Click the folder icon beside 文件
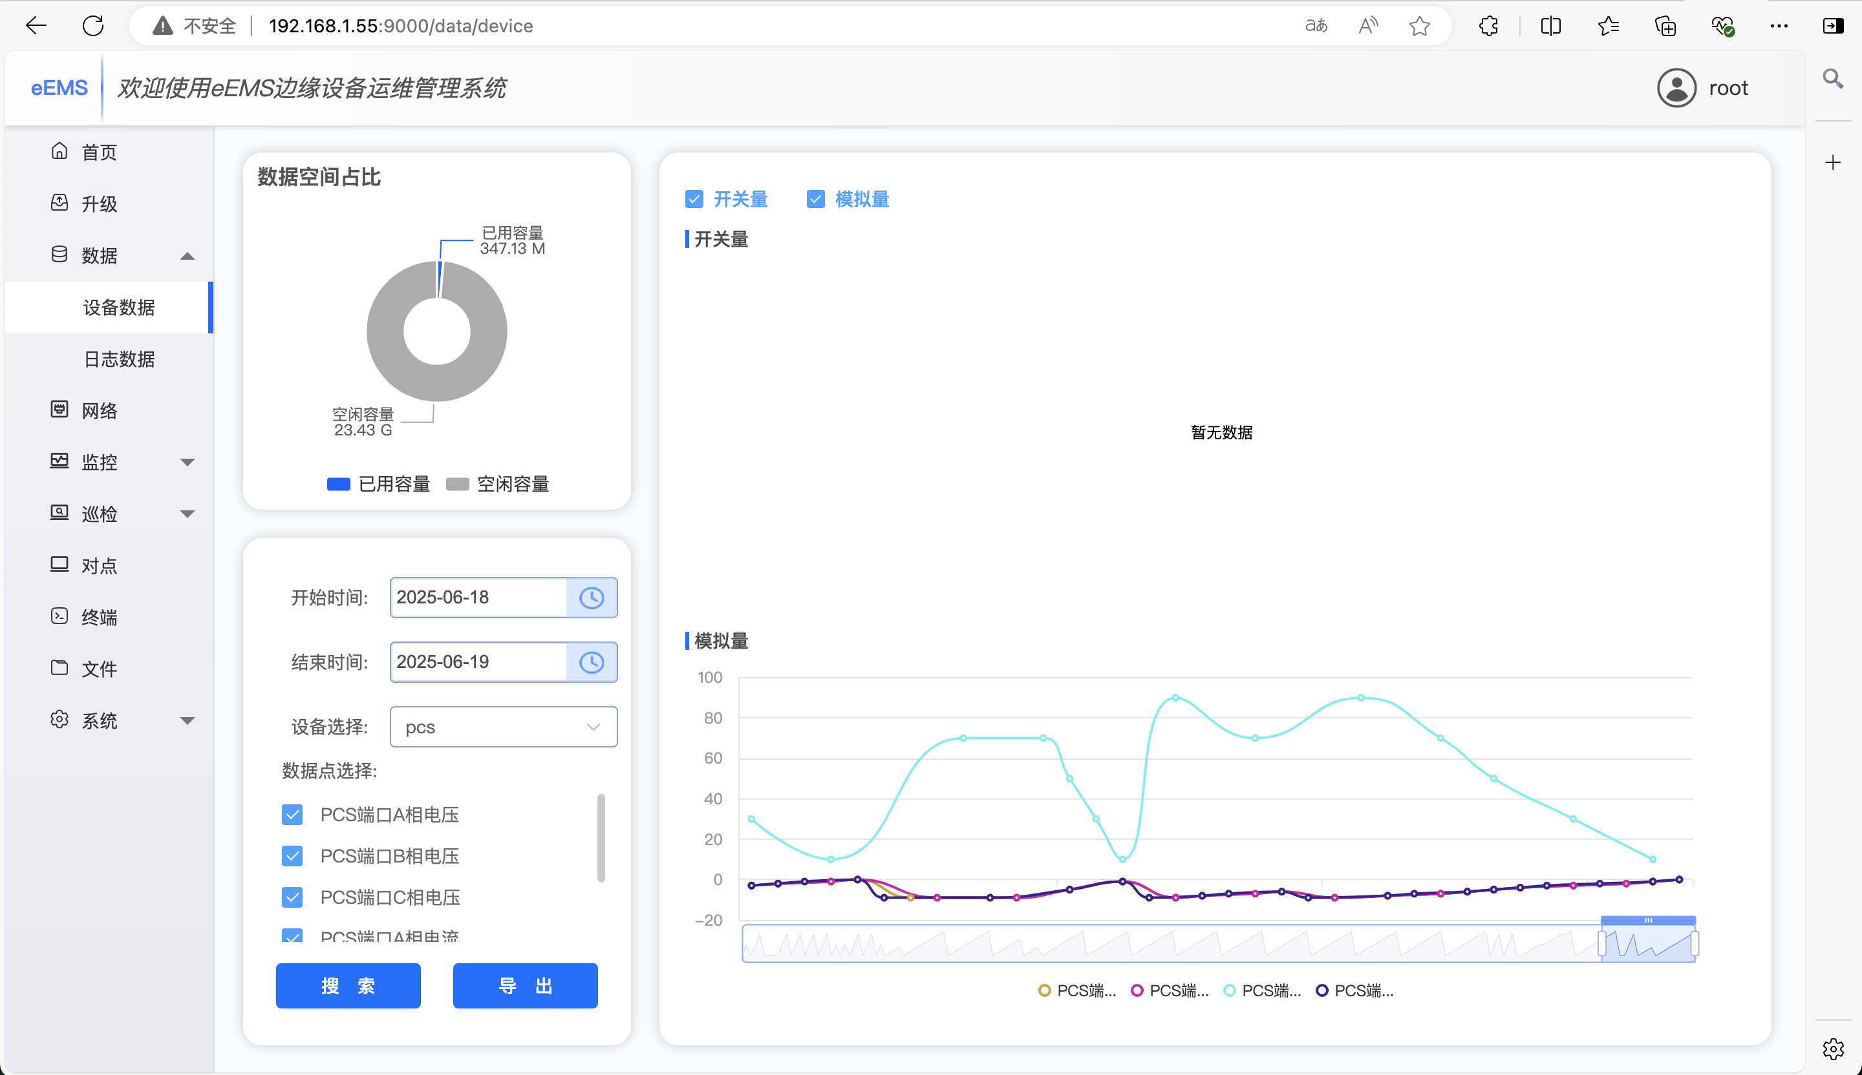The height and width of the screenshot is (1075, 1862). (59, 668)
